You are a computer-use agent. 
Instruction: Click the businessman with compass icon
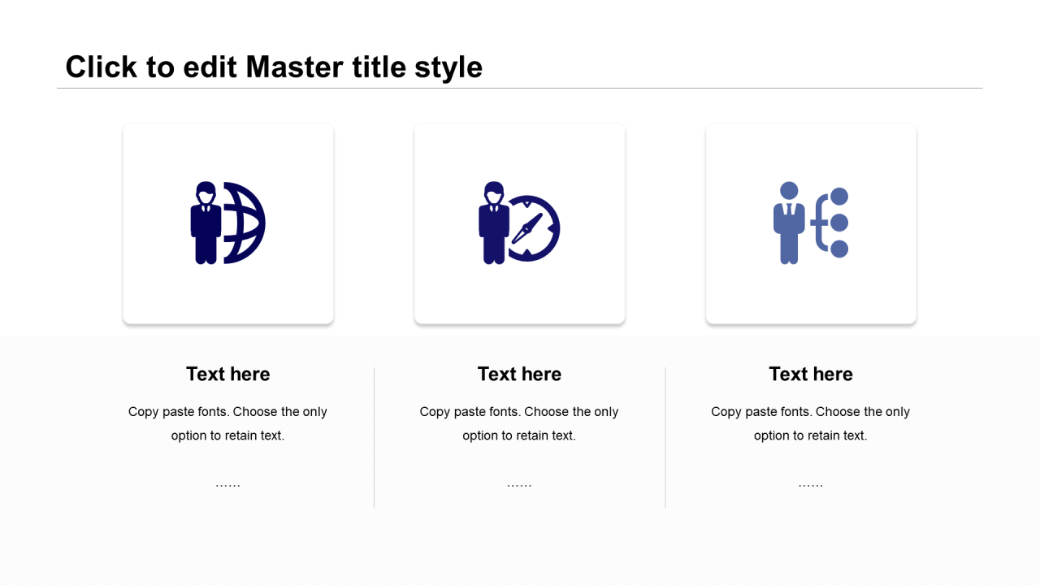519,223
